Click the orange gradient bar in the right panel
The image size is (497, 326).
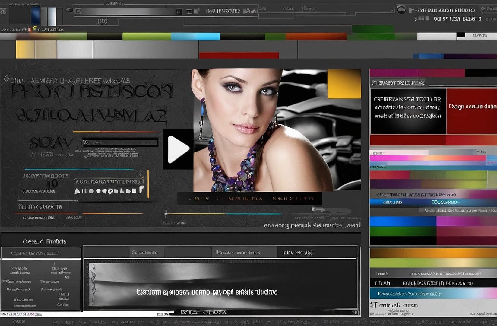tap(433, 253)
